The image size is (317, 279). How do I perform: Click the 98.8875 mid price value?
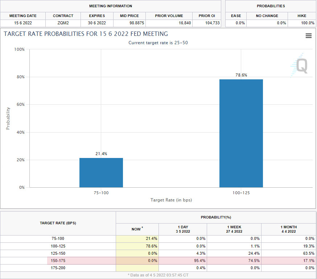point(137,23)
